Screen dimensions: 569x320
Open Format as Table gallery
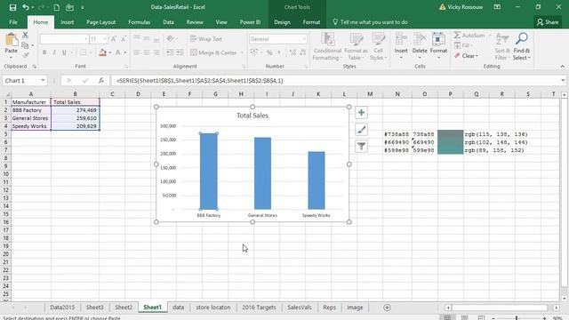[x=356, y=46]
